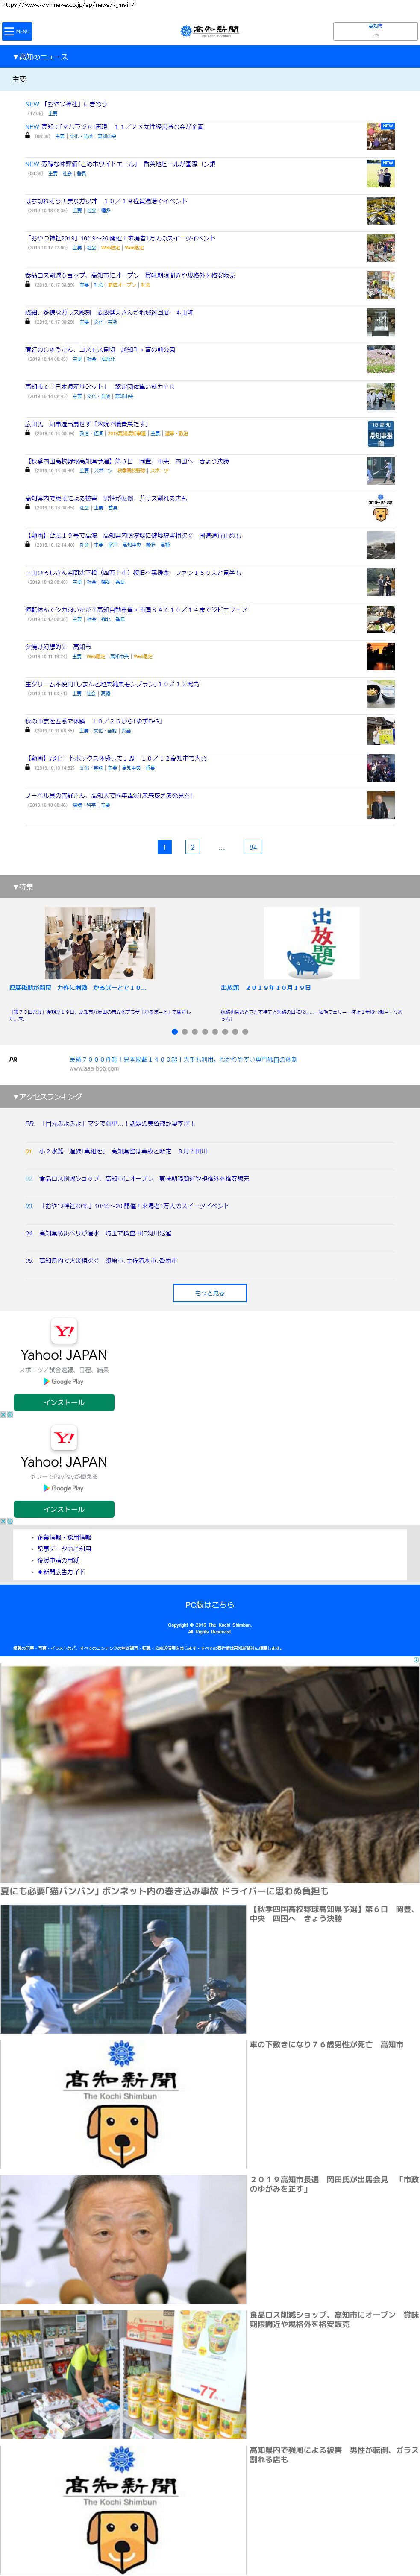Click the first Google Play badge
Image resolution: width=420 pixels, height=2576 pixels.
click(64, 1381)
